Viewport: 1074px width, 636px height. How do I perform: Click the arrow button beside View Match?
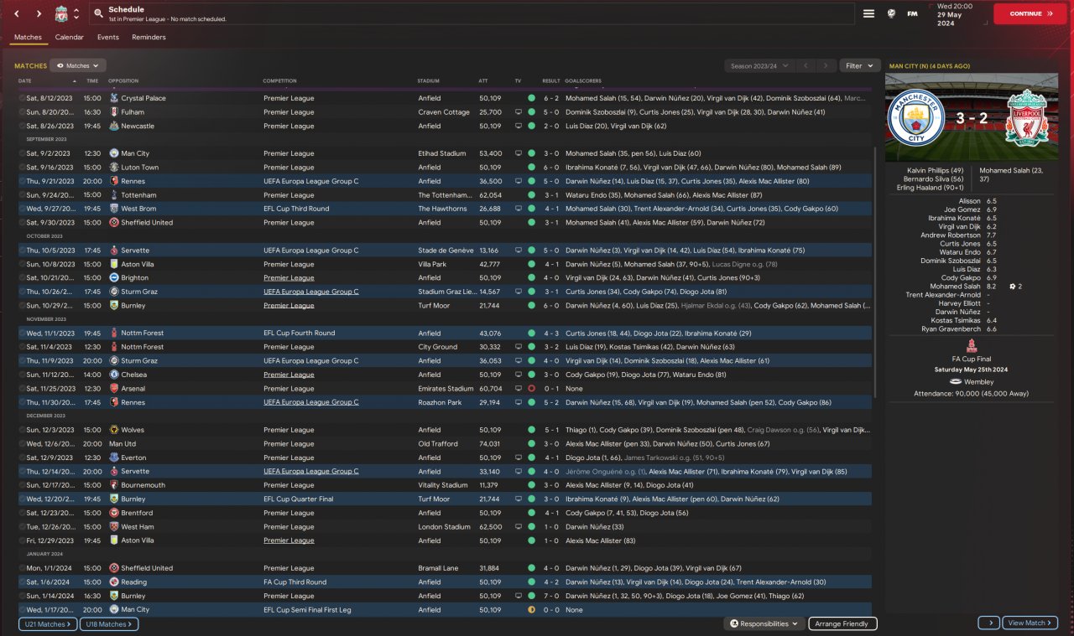[988, 623]
